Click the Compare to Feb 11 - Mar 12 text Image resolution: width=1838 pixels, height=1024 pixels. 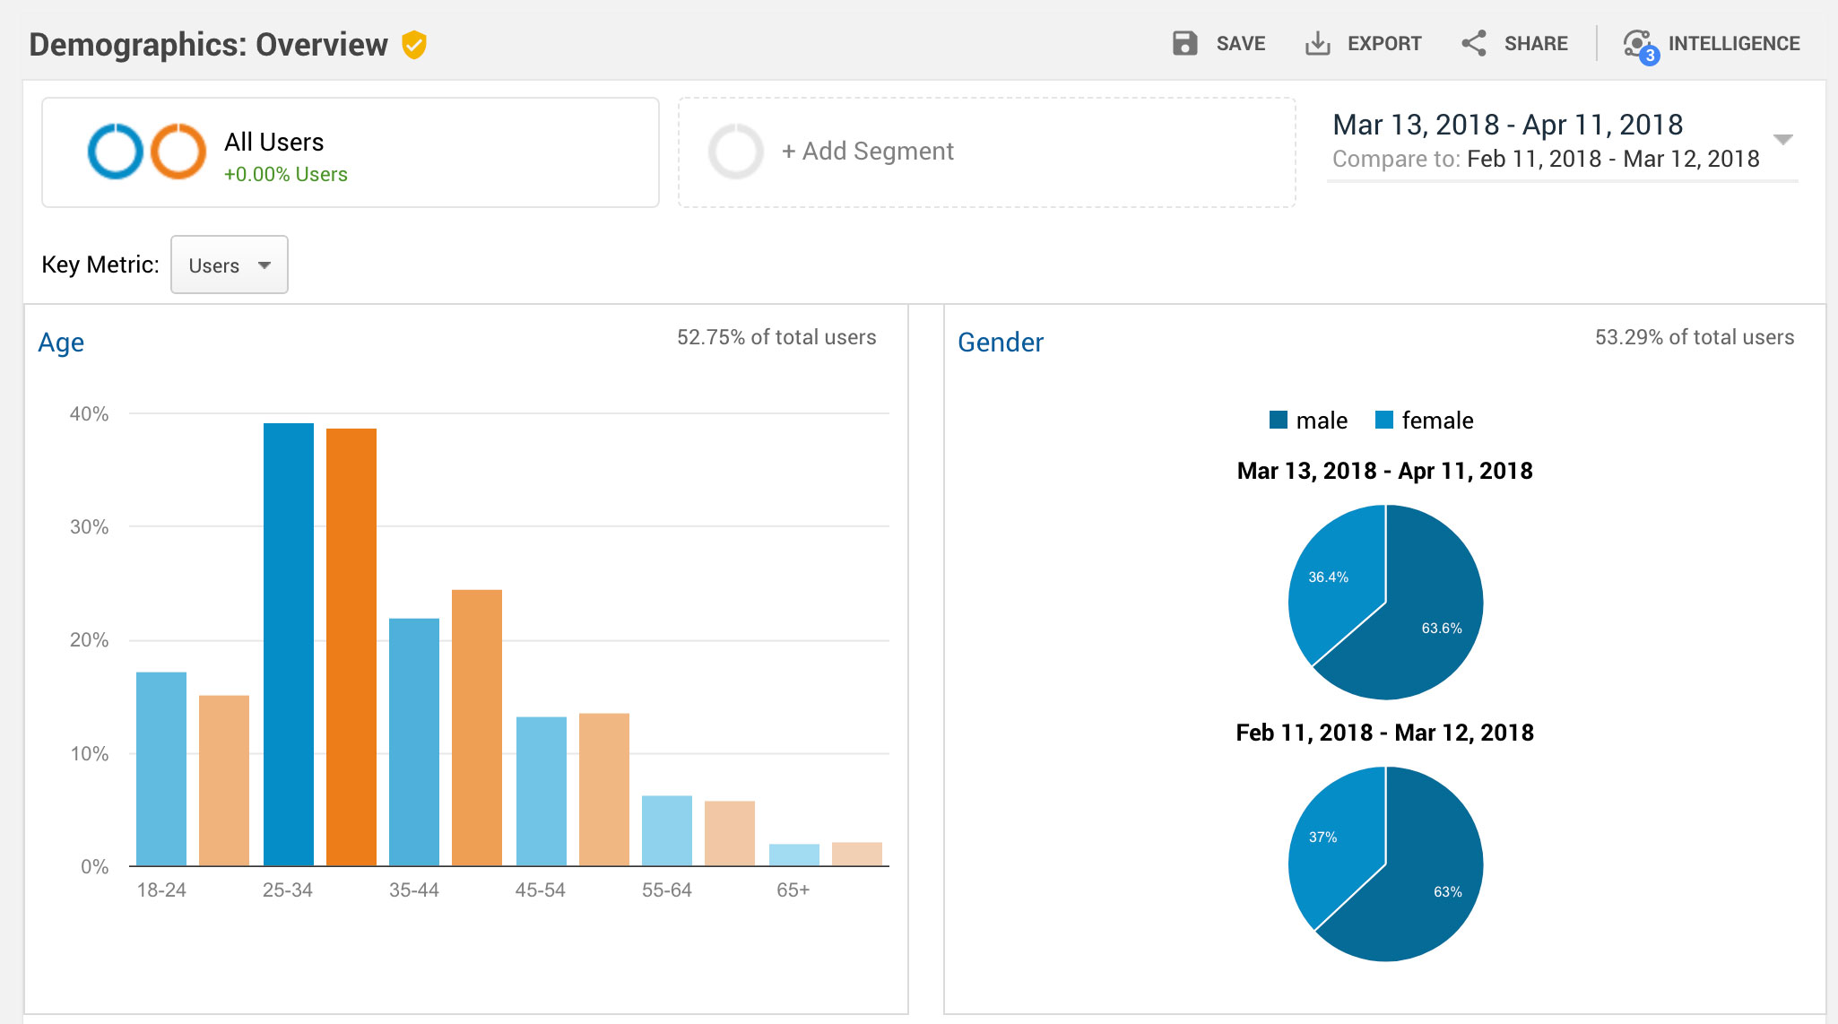pos(1546,159)
